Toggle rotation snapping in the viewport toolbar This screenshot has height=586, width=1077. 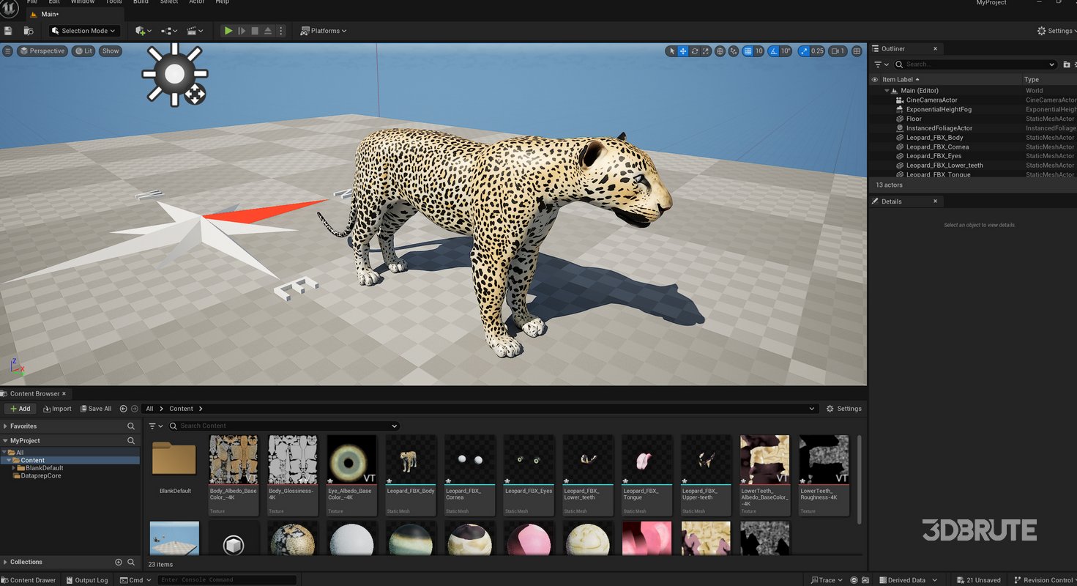point(772,51)
